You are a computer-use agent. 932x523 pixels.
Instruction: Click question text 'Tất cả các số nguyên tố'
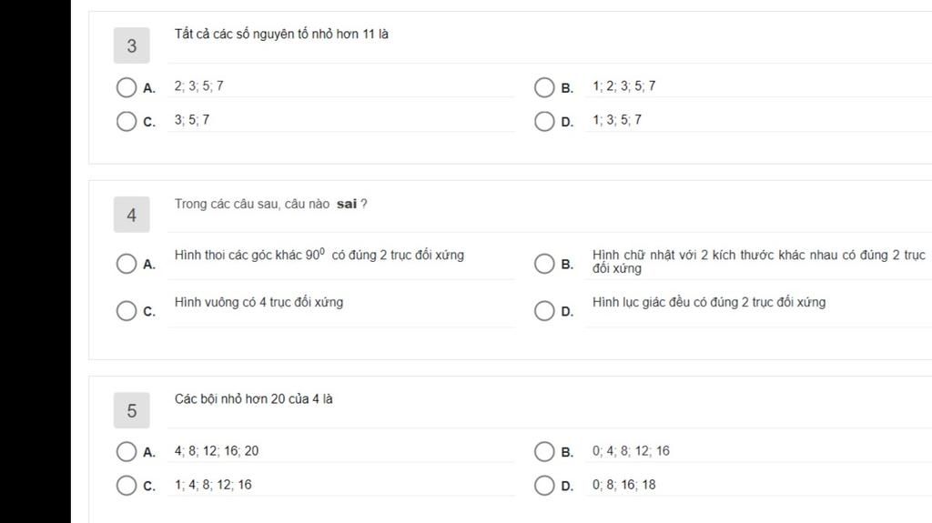[281, 35]
